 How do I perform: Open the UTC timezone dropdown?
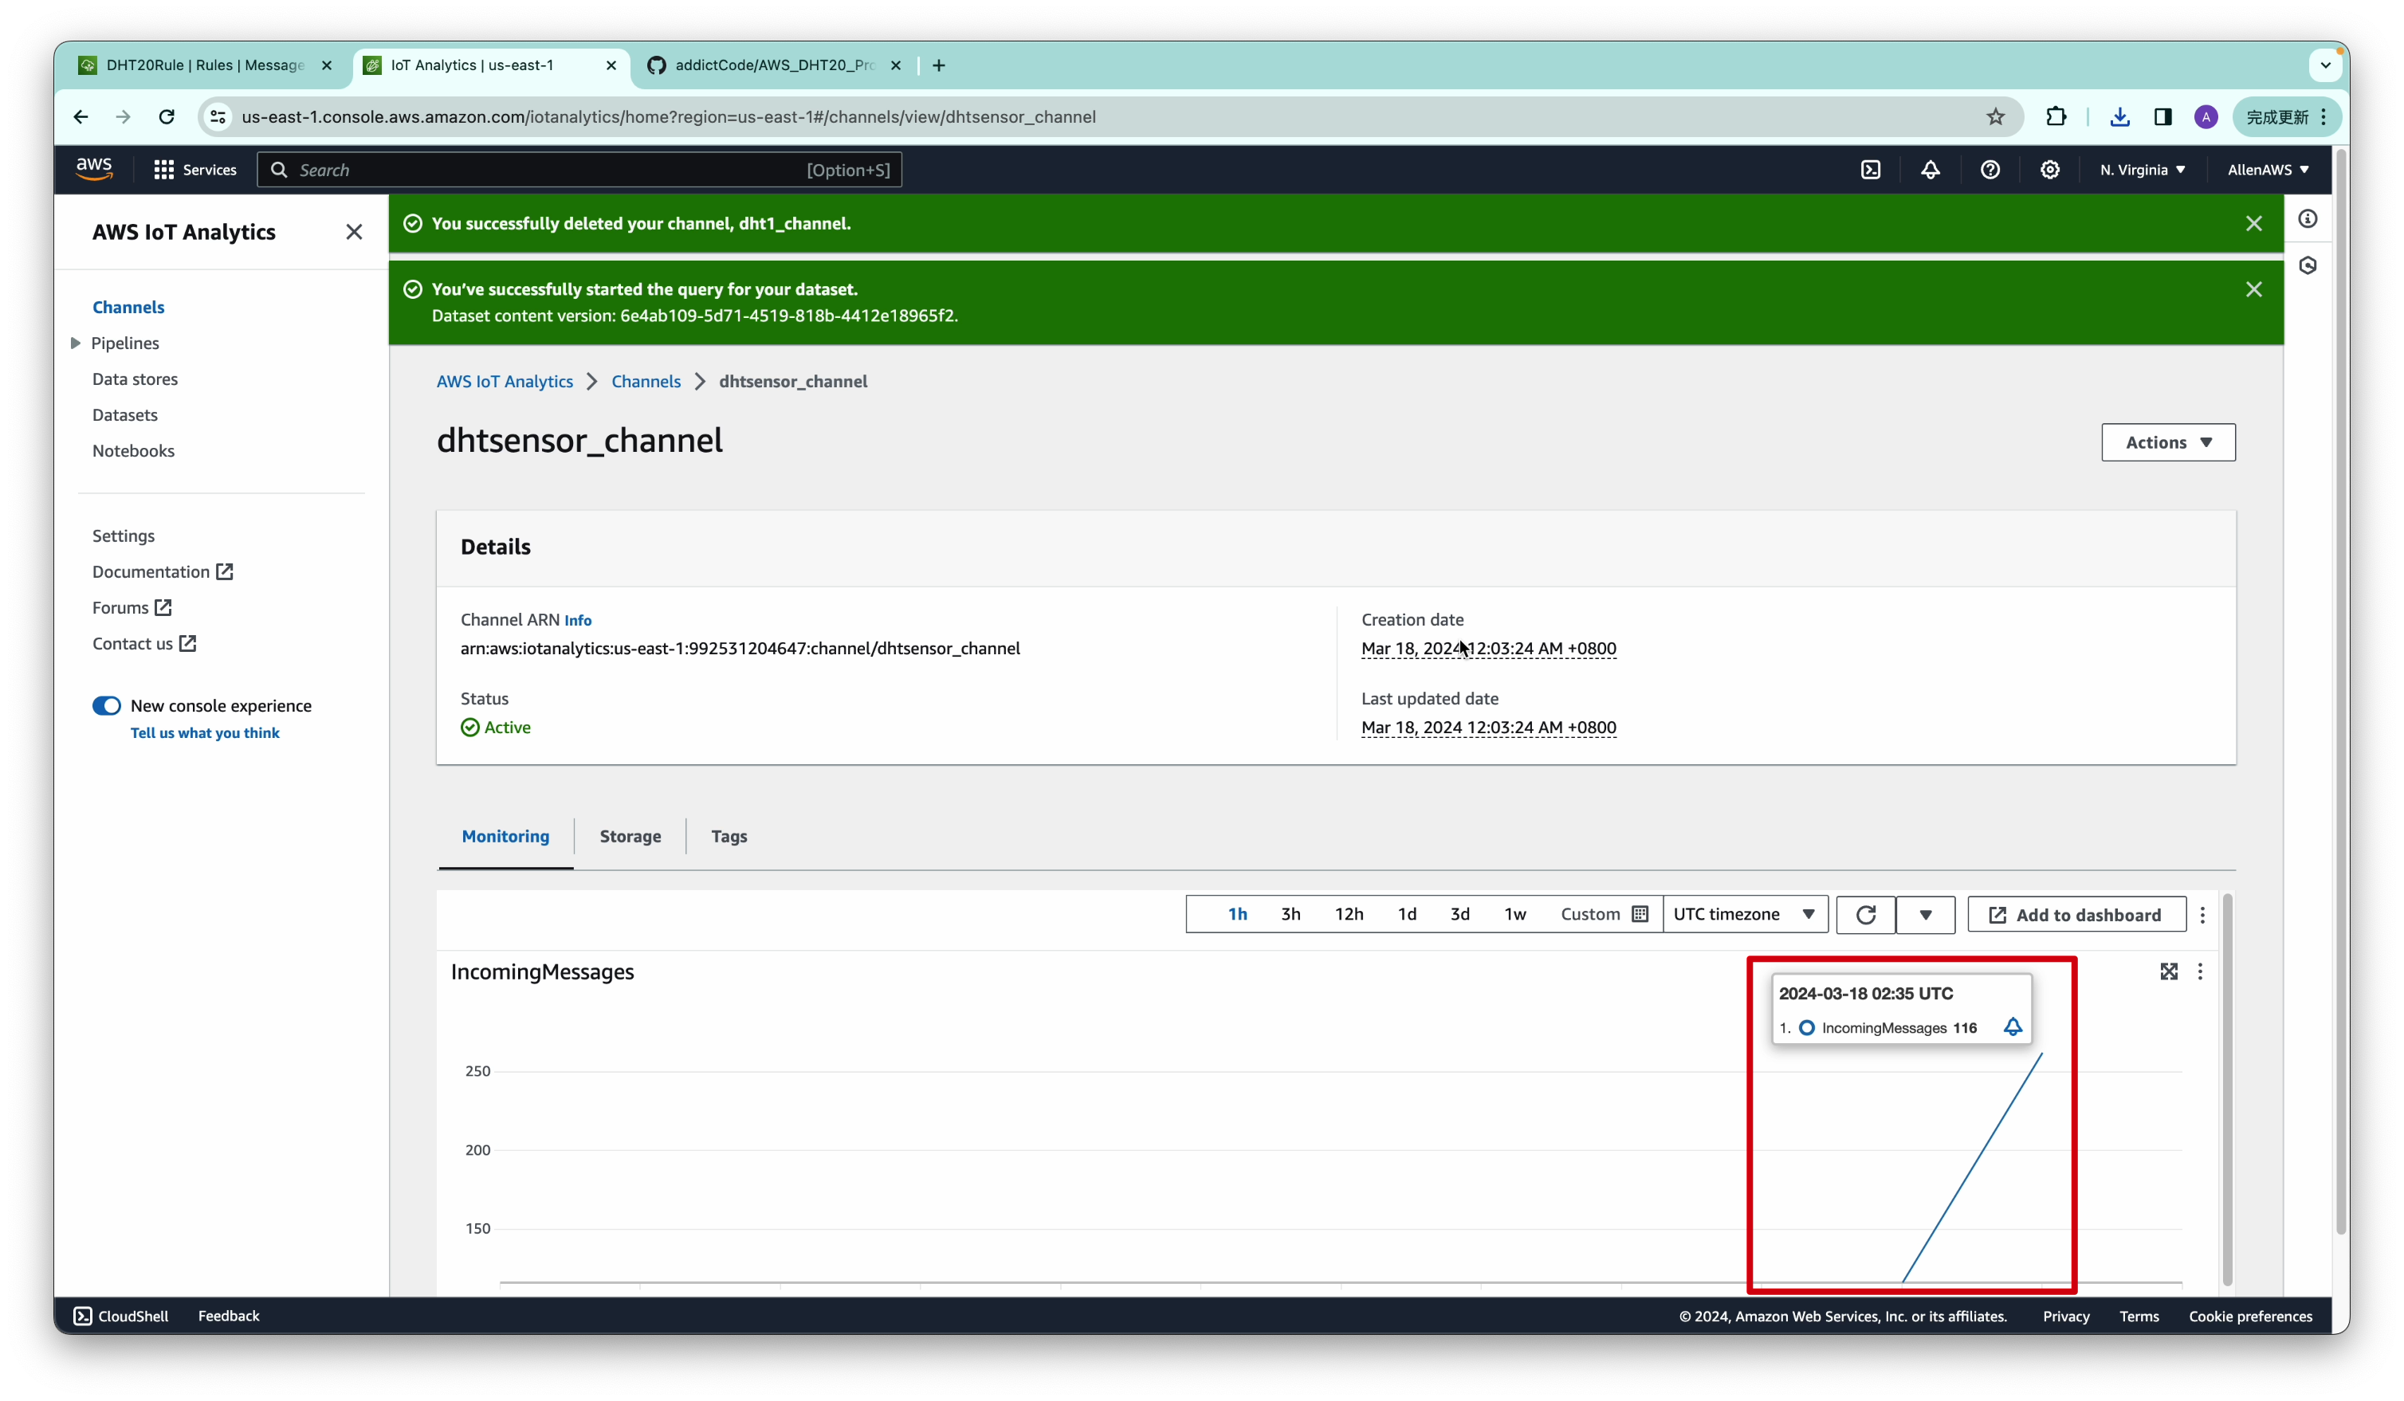[1744, 913]
